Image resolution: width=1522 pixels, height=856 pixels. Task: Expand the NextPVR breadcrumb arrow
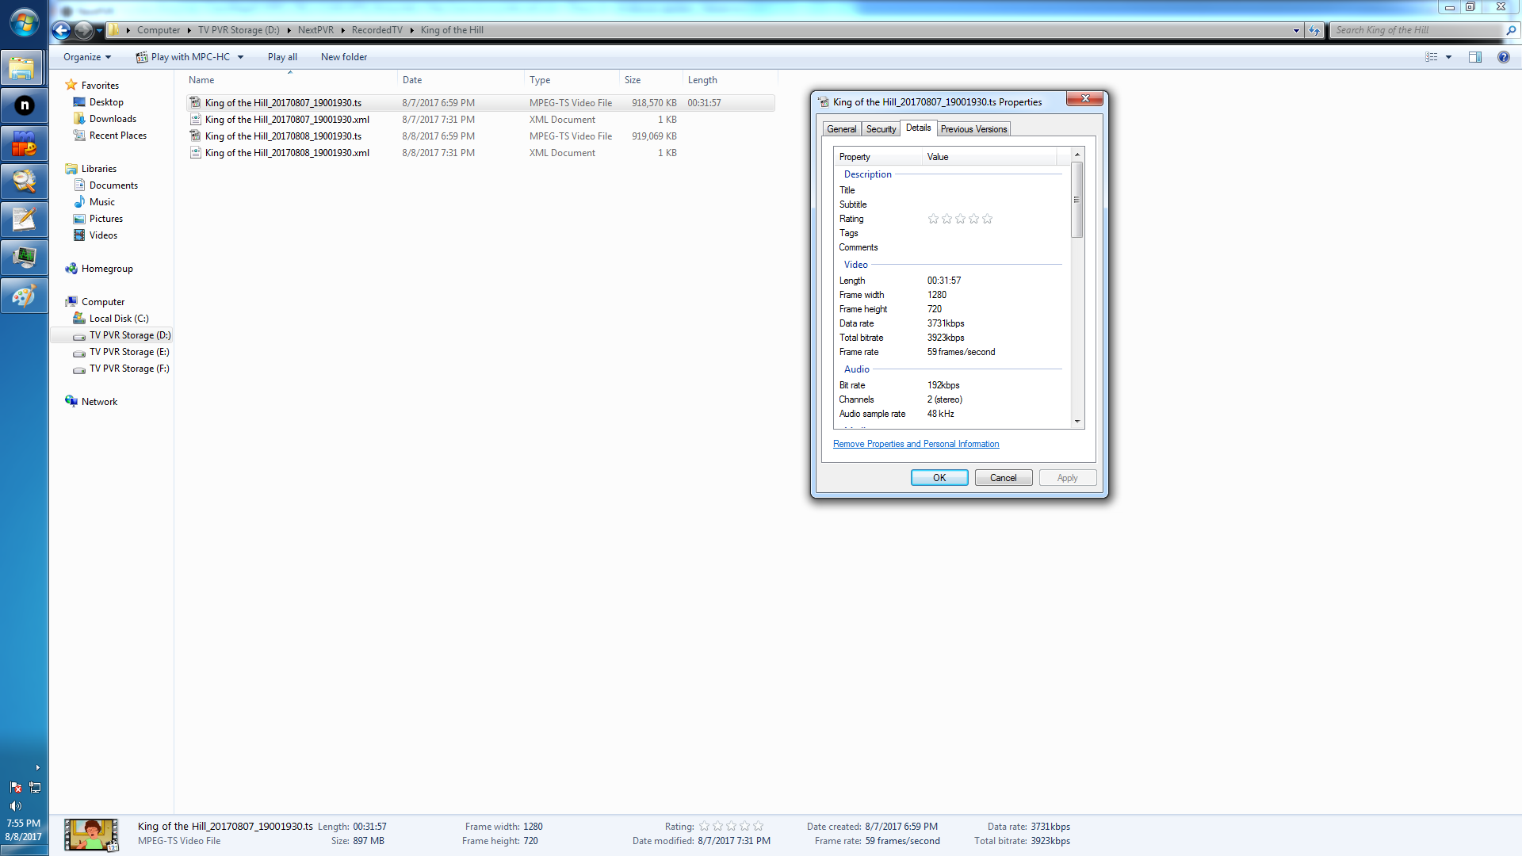(342, 30)
